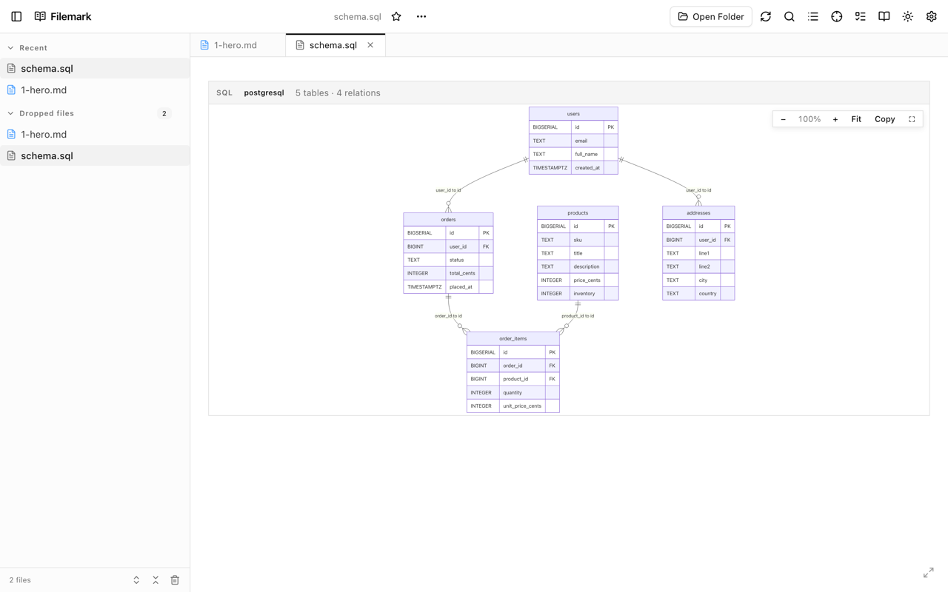The image size is (948, 592).
Task: Click placed_at column in orders table
Action: click(461, 287)
